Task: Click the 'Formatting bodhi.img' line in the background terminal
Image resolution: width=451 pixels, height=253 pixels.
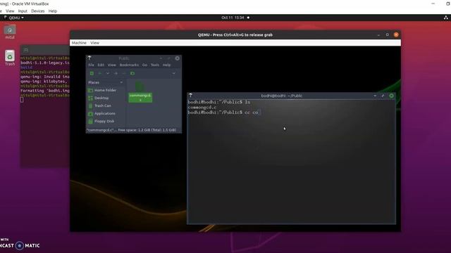Action: click(45, 91)
